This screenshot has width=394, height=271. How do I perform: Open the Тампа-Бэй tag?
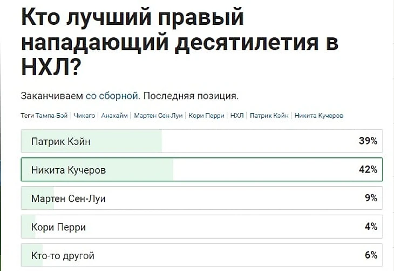pyautogui.click(x=51, y=116)
